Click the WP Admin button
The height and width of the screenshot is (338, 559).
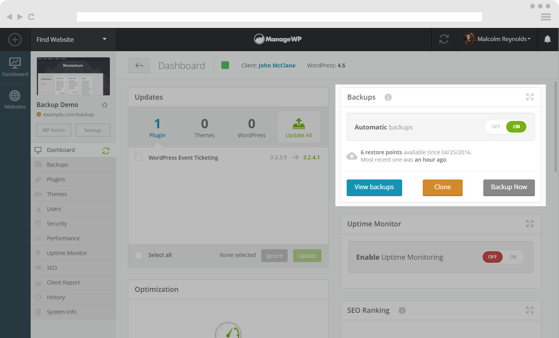click(x=54, y=130)
